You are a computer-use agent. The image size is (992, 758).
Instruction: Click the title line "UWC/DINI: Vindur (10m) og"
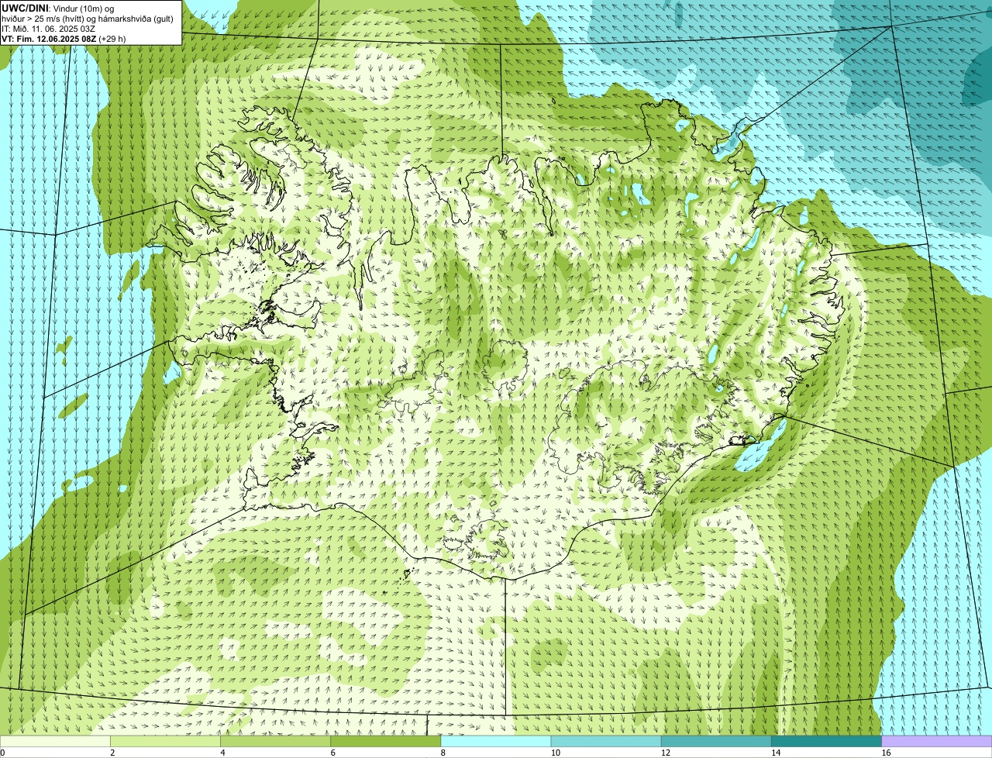[58, 8]
